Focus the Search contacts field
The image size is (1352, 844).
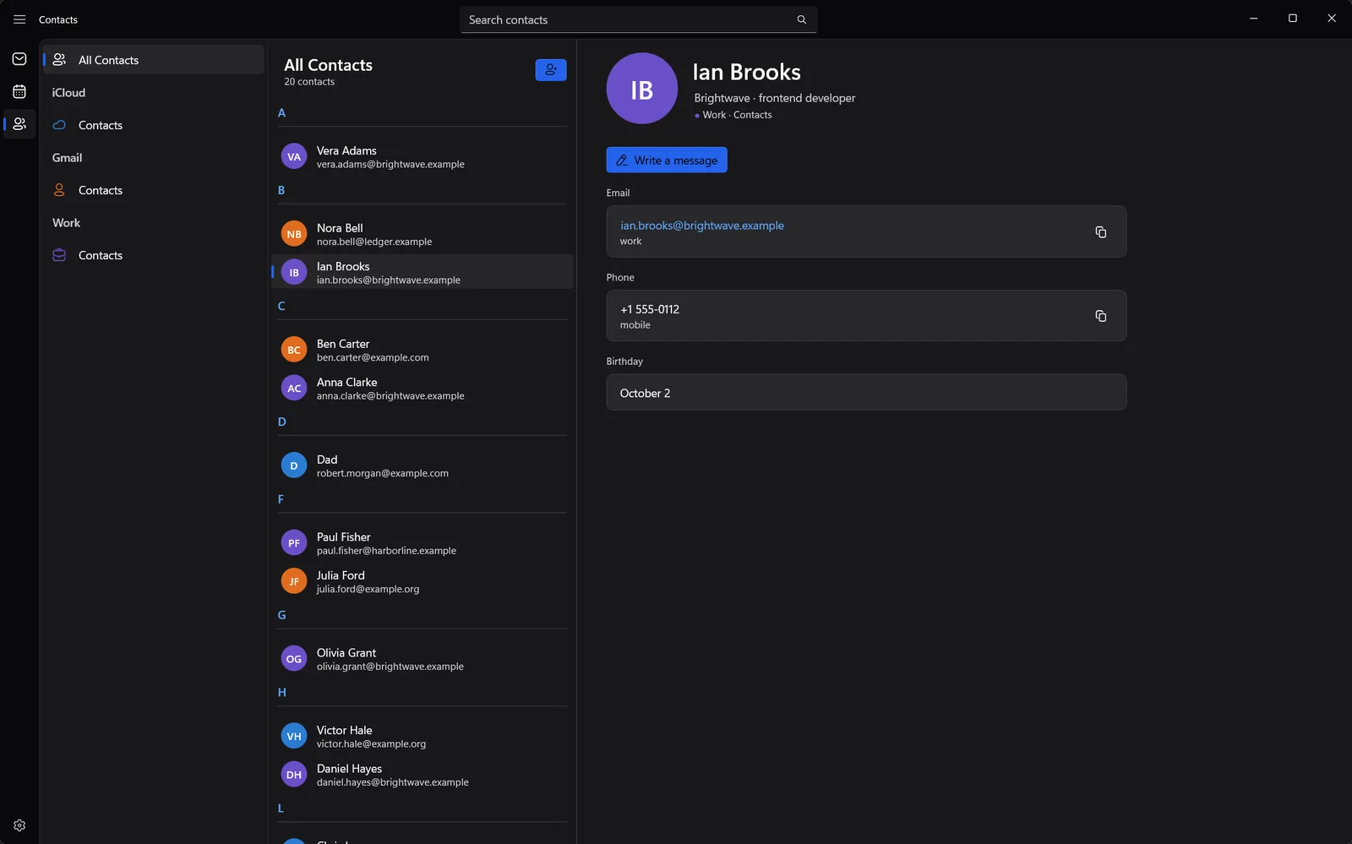[638, 19]
